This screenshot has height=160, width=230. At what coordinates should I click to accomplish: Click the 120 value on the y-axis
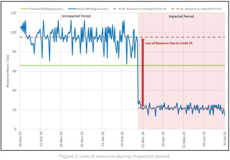click(14, 13)
